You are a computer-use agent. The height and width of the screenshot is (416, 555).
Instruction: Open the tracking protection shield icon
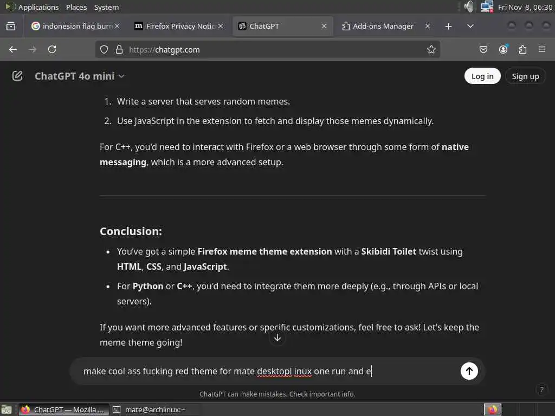pyautogui.click(x=104, y=49)
